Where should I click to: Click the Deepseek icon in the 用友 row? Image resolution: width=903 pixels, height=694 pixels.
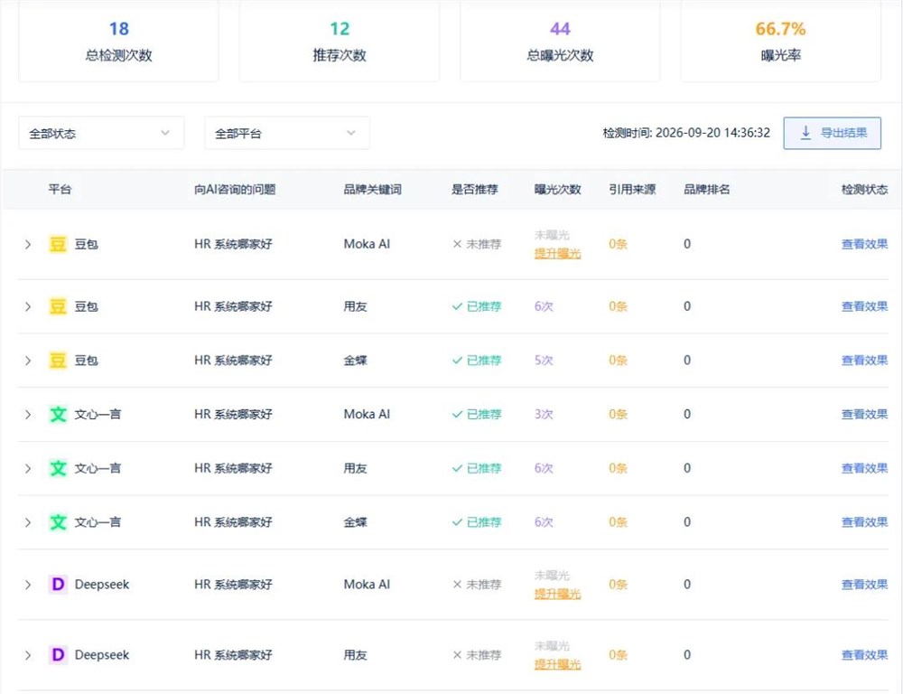coord(58,655)
